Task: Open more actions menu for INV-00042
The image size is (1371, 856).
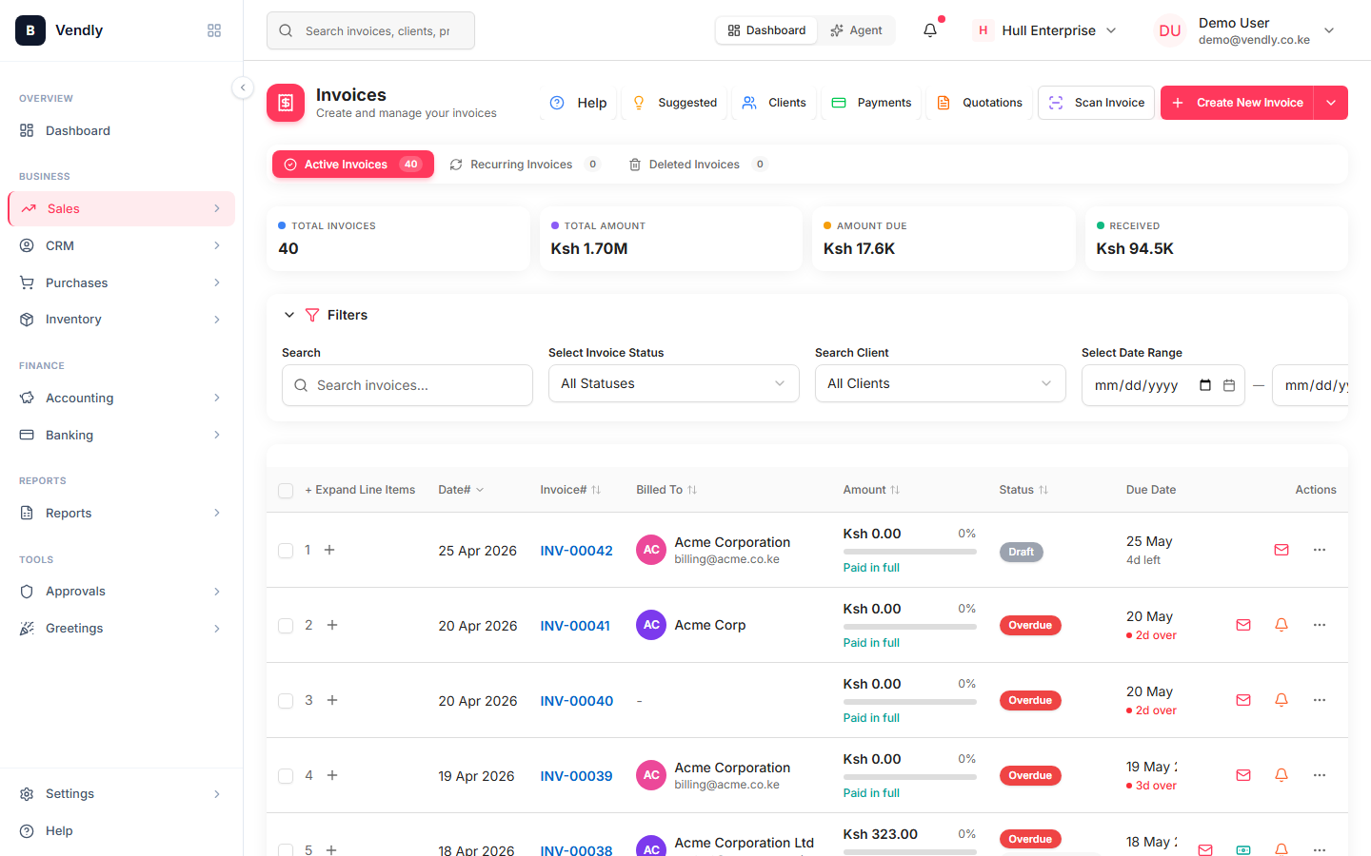Action: click(x=1320, y=550)
